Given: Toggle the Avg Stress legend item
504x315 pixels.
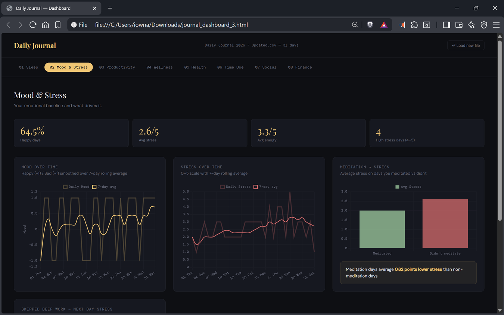Looking at the screenshot, I should pos(408,187).
